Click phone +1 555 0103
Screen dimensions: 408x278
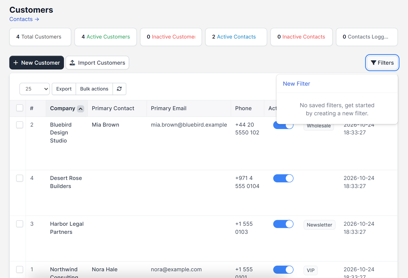244,228
